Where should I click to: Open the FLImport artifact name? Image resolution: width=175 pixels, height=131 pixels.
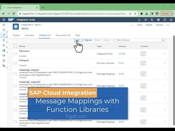point(24,60)
